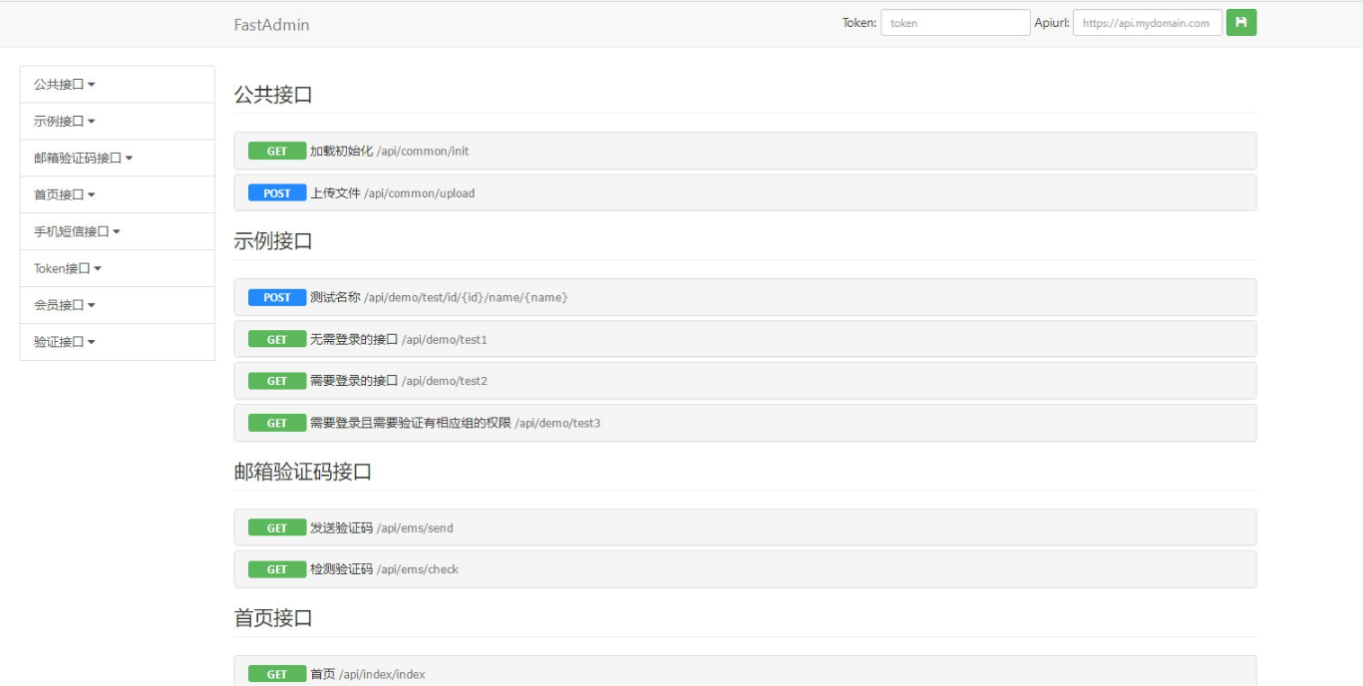The width and height of the screenshot is (1363, 686).
Task: Open the 邮箱验证码接口 sidebar dropdown
Action: click(x=83, y=159)
